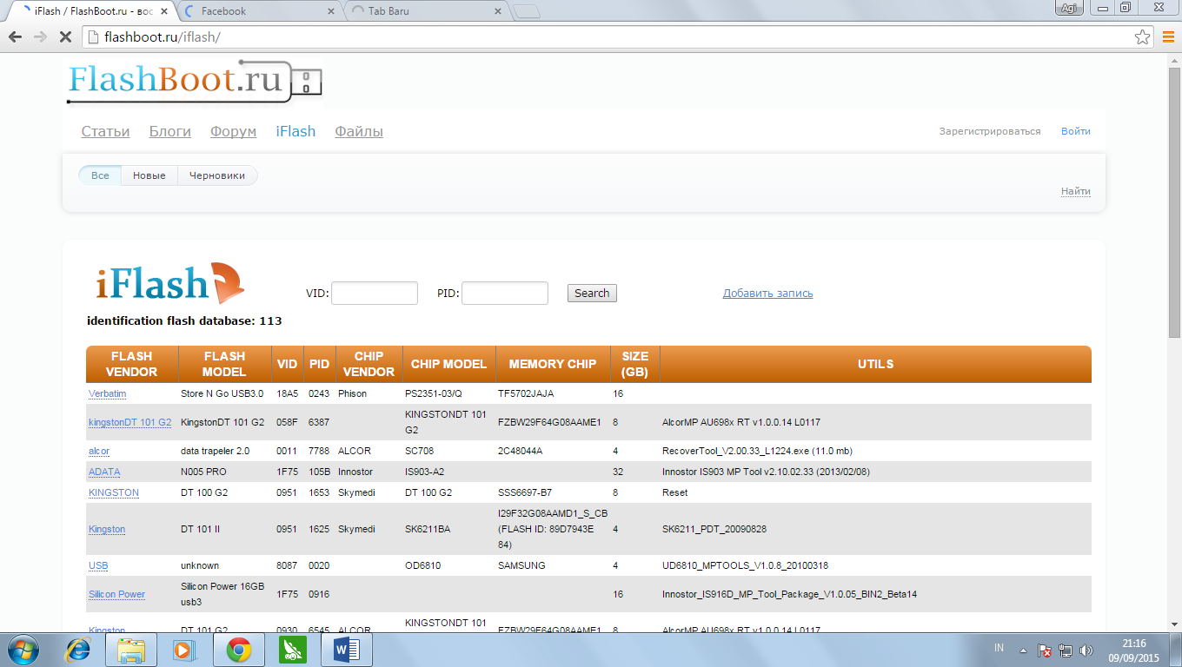Screen dimensions: 1182x667
Task: Close the iFlash tab
Action: click(x=164, y=11)
